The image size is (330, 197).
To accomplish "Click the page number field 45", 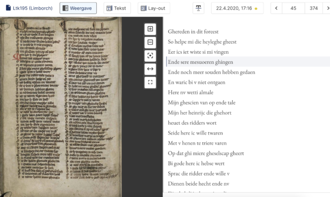I will point(293,8).
